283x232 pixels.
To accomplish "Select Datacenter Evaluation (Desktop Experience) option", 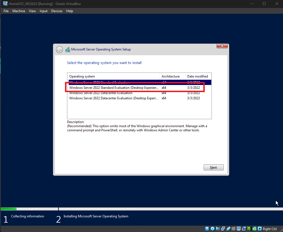I will [x=114, y=98].
